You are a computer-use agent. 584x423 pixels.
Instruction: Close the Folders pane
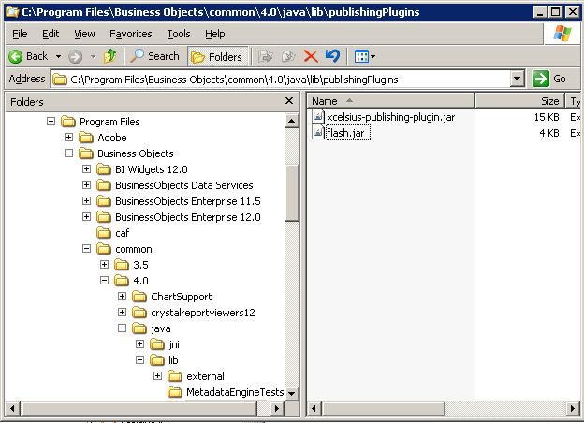[x=289, y=101]
